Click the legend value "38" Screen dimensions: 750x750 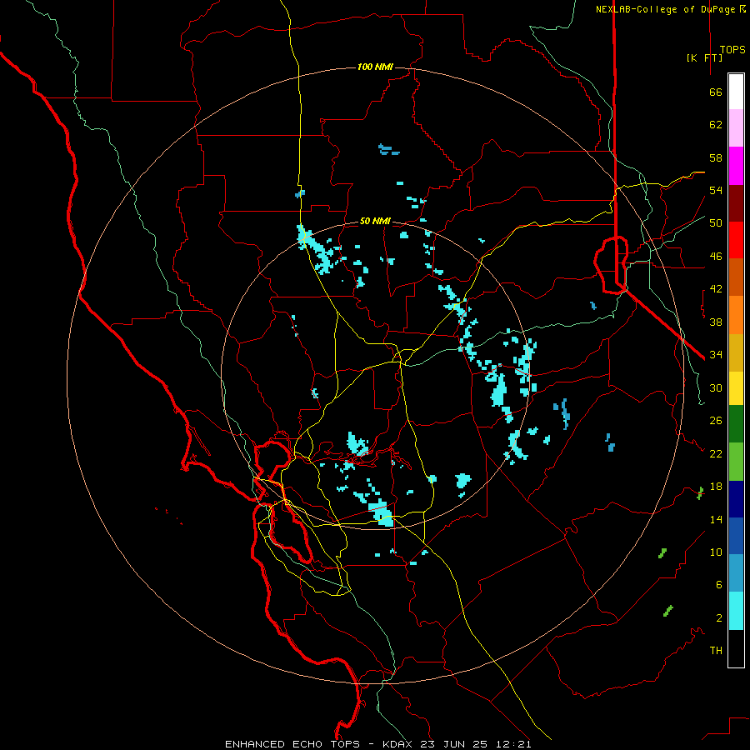(x=716, y=322)
